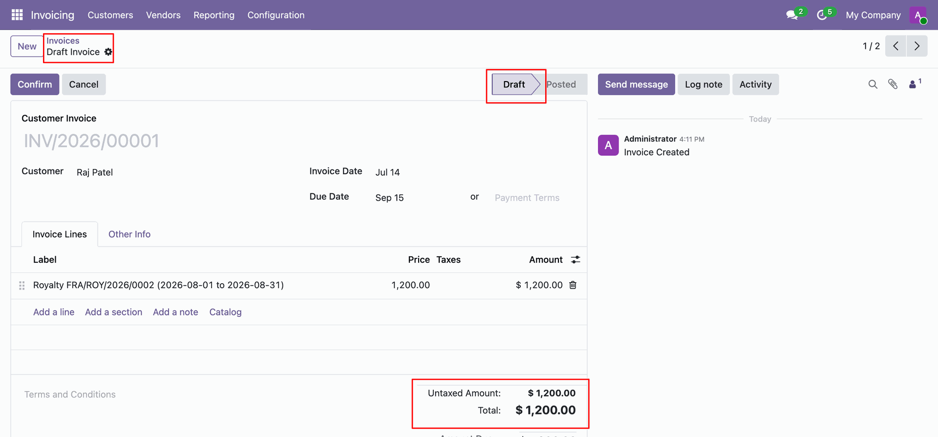Open the Due Date field Sep 15
Screen dimensions: 938x437
click(x=389, y=198)
